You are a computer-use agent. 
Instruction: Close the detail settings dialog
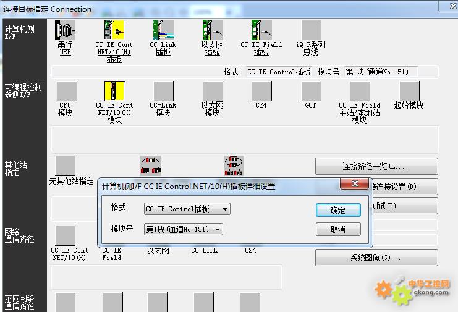[355, 183]
